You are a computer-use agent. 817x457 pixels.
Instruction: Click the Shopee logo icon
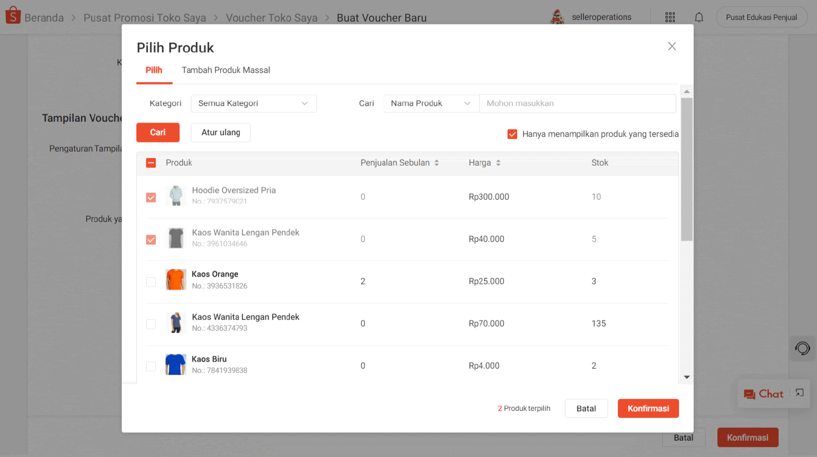[13, 16]
